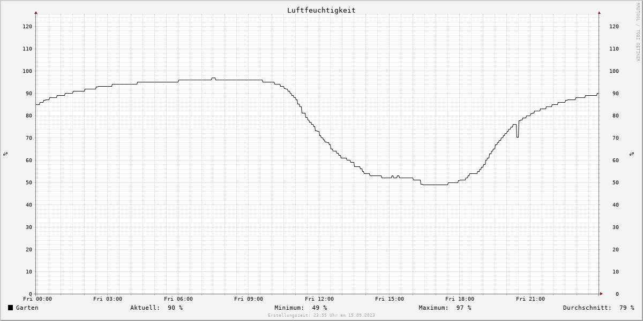The height and width of the screenshot is (321, 643).
Task: Click the % unit label beside the right axis
Action: point(632,154)
